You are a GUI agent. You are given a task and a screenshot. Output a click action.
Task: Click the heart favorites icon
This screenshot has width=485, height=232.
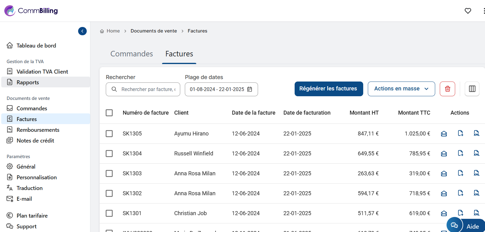coord(468,11)
